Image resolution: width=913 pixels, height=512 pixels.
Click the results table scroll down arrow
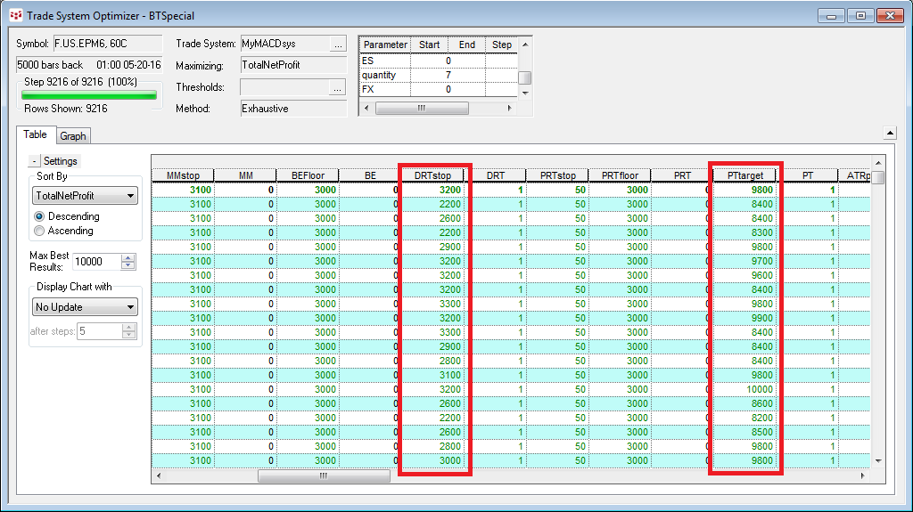[878, 461]
